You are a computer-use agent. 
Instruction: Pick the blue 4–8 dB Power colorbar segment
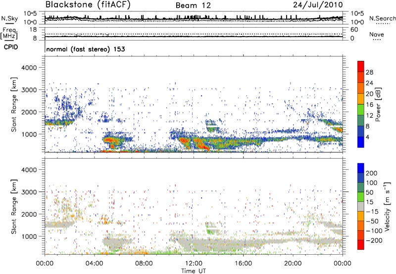point(361,132)
